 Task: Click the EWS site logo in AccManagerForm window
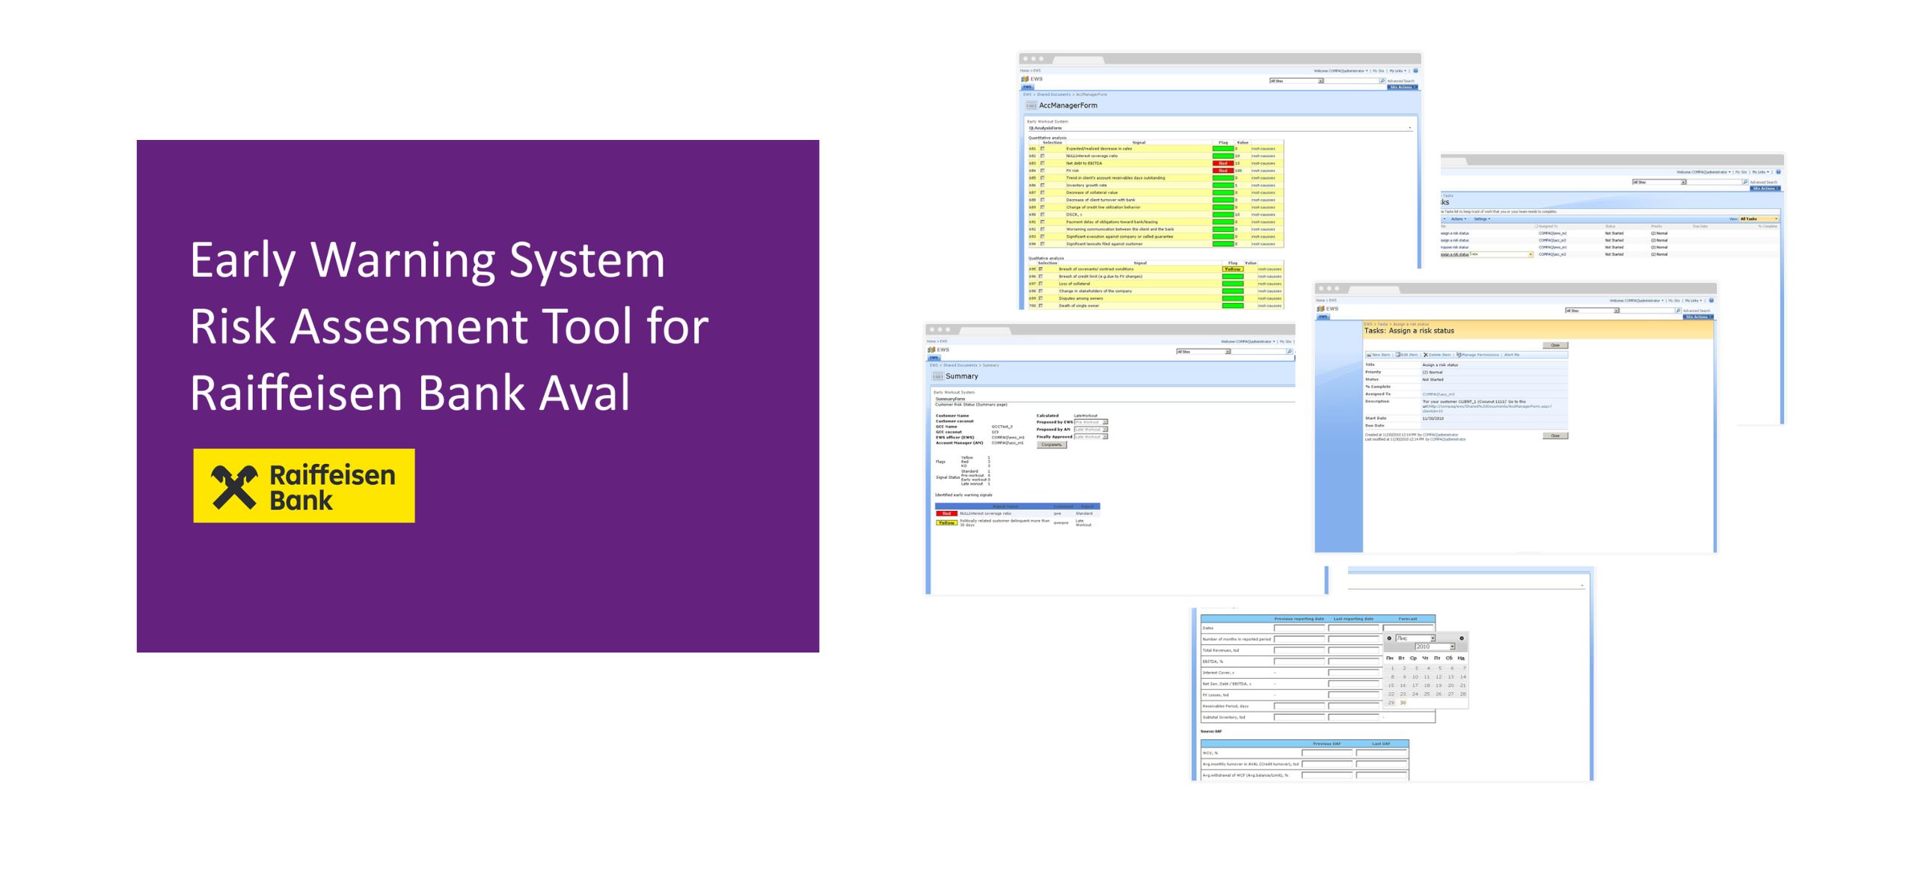point(1025,79)
